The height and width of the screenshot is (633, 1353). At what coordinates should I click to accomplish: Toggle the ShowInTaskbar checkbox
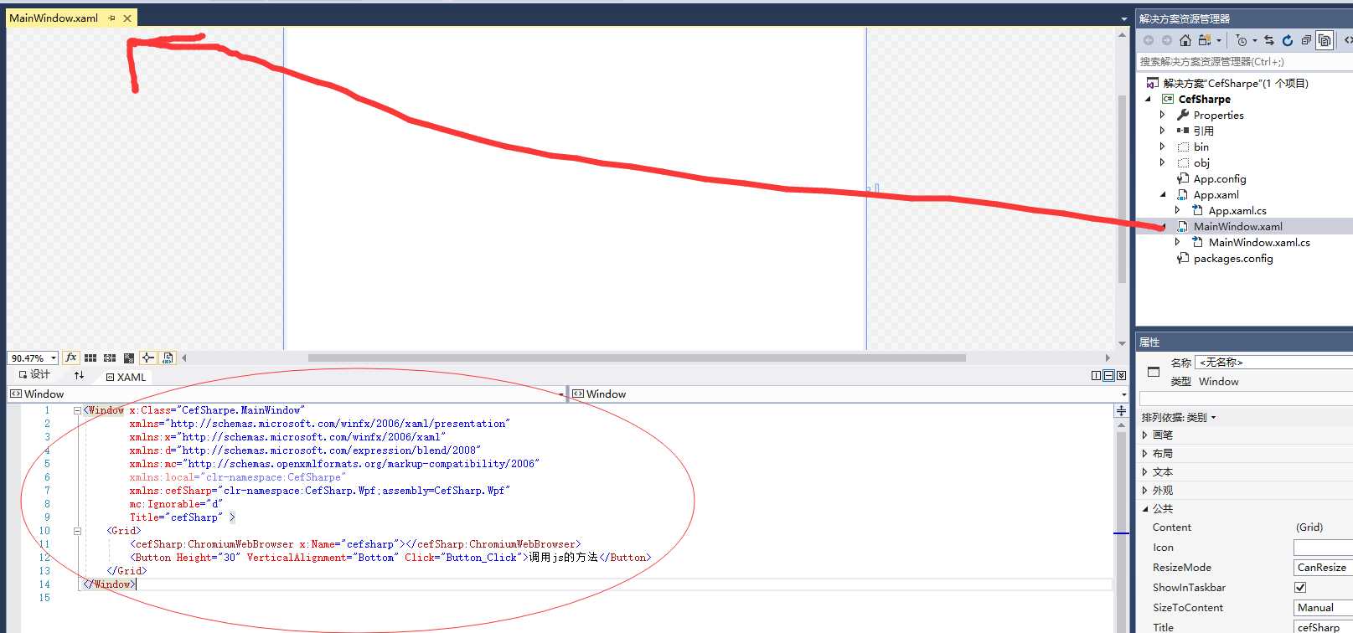pyautogui.click(x=1300, y=588)
